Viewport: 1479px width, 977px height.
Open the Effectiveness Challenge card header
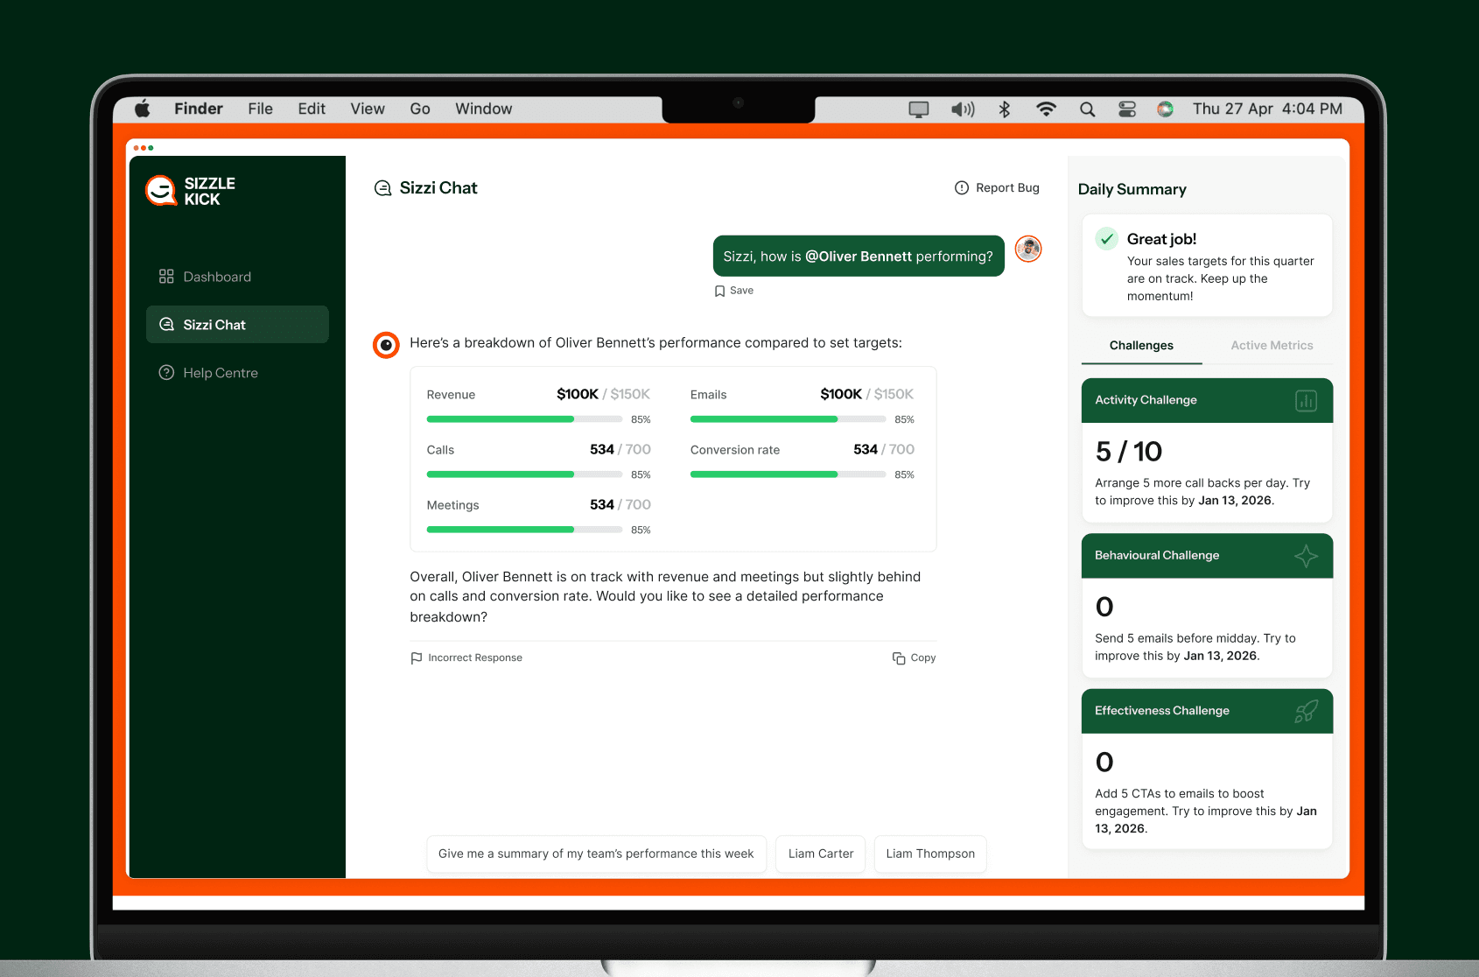coord(1207,711)
